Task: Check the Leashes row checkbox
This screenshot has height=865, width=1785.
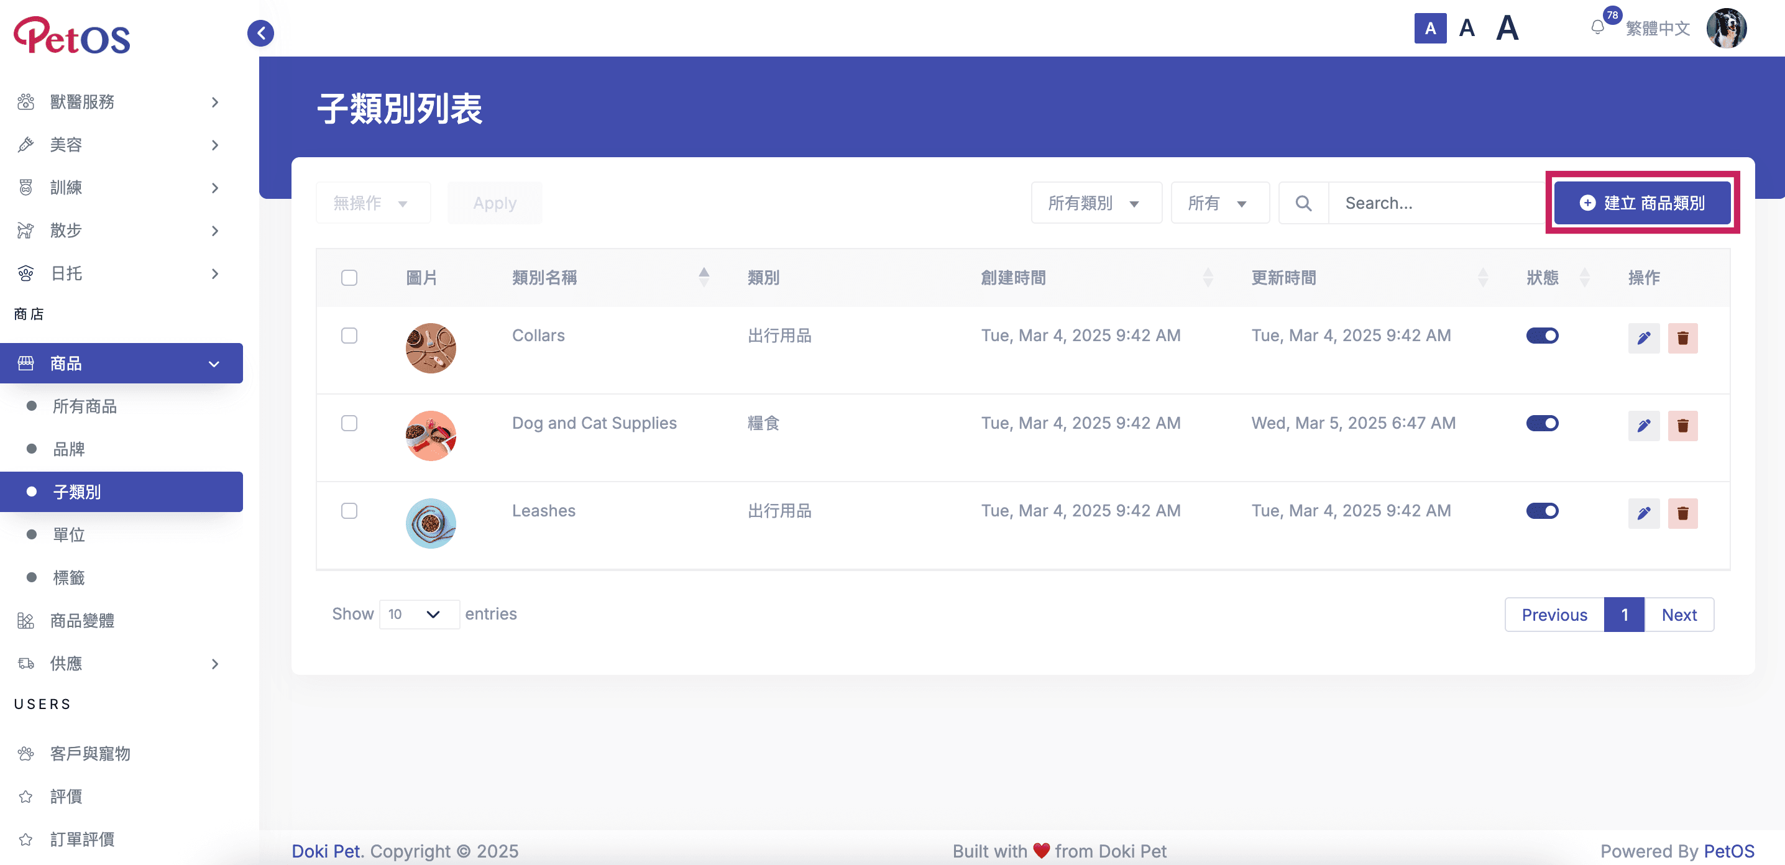Action: (349, 511)
